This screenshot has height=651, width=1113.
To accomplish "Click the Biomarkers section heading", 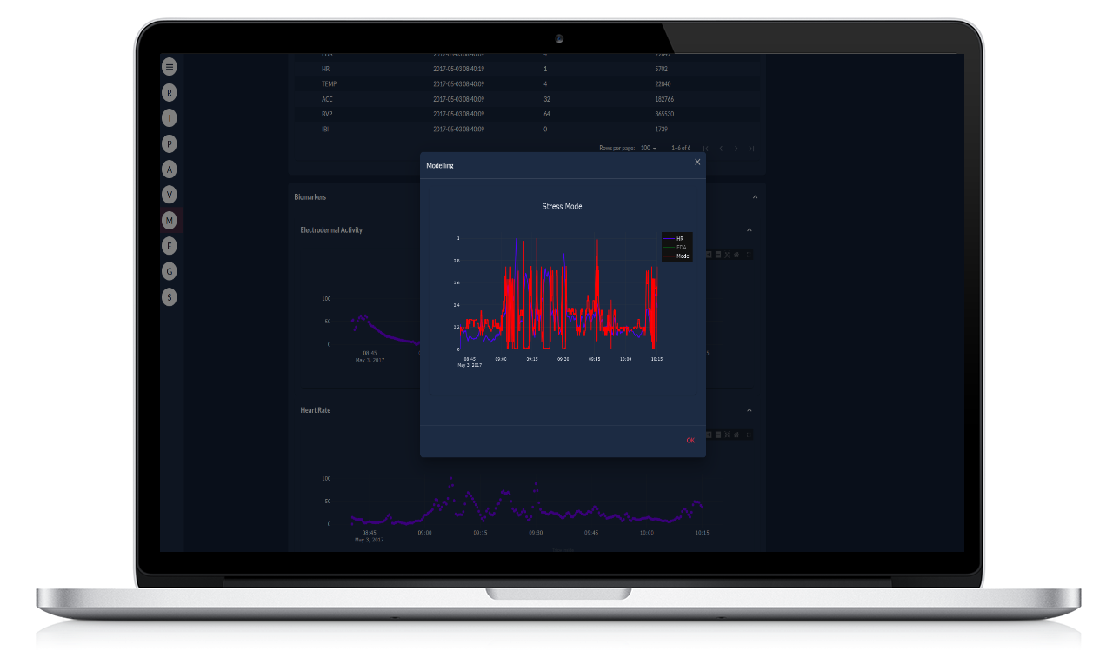I will pyautogui.click(x=310, y=197).
